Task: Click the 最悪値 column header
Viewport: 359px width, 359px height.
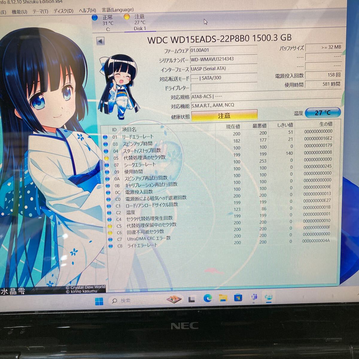Action: (259, 126)
